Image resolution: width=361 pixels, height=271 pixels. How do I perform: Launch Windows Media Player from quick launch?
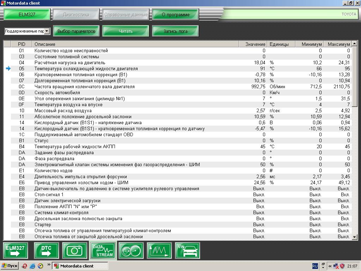pos(40,266)
